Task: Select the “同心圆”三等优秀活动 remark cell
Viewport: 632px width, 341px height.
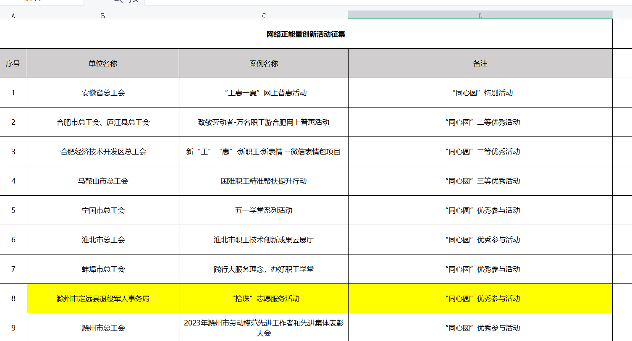Action: pyautogui.click(x=480, y=181)
